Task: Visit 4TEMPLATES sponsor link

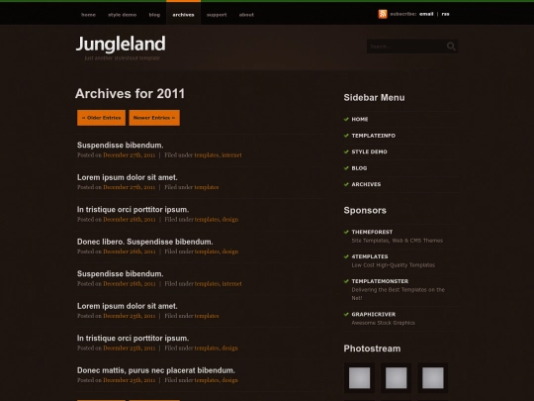Action: 370,256
